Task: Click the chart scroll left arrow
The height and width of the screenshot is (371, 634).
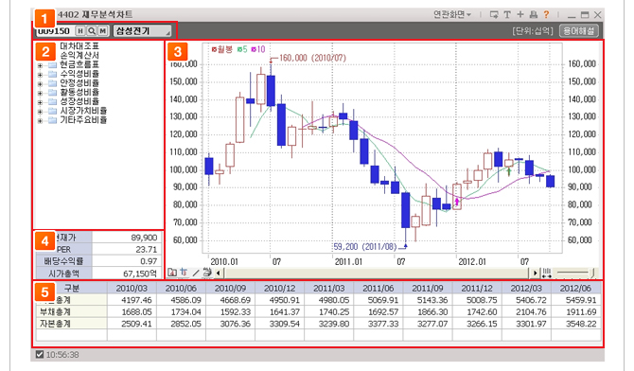Action: click(x=219, y=274)
